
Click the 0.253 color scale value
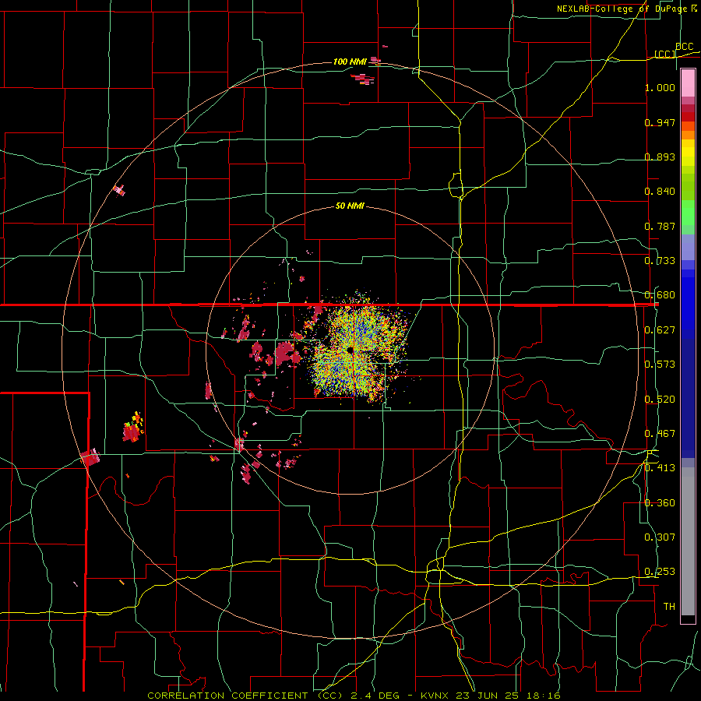pyautogui.click(x=660, y=572)
